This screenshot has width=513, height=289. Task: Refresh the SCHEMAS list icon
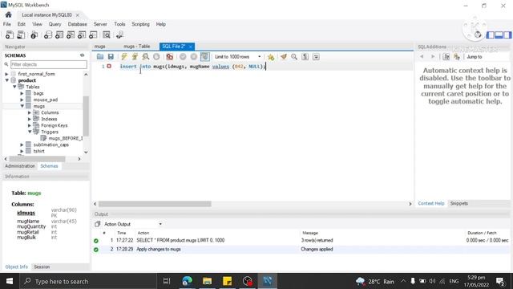pyautogui.click(x=82, y=55)
